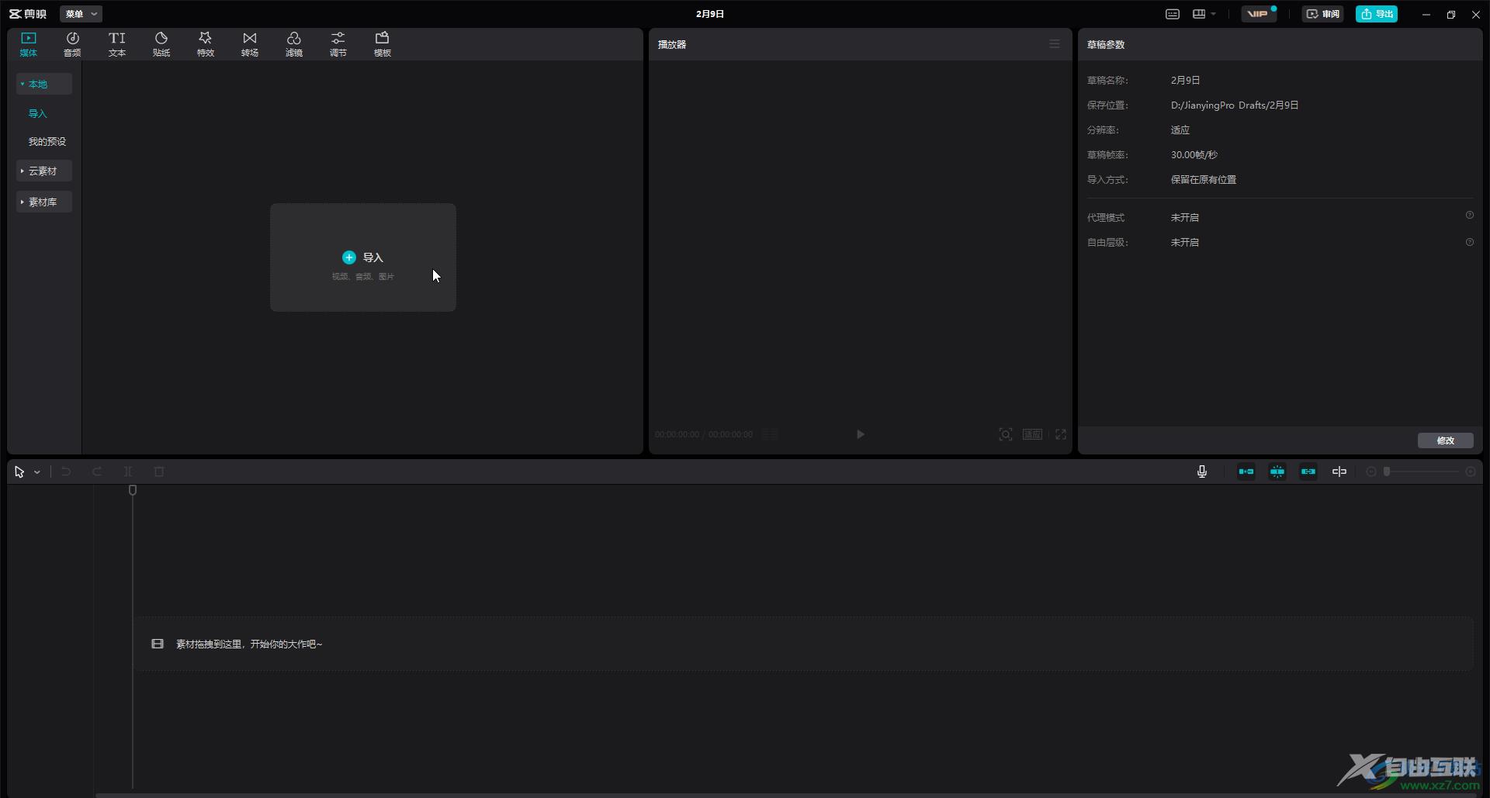Toggle main track magnet snapping
The image size is (1490, 798).
(x=1246, y=472)
